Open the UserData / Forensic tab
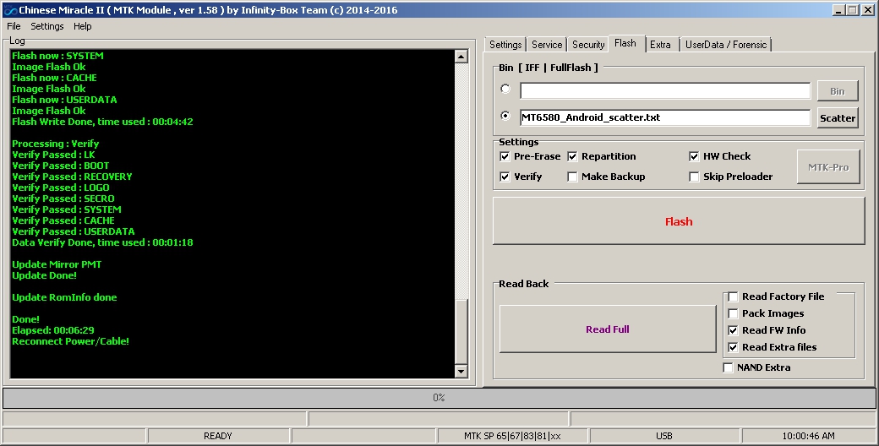Viewport: 879px width, 446px height. [x=726, y=45]
